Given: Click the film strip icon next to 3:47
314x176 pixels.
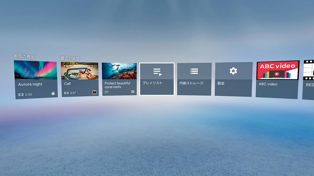Looking at the screenshot, I should [x=66, y=93].
